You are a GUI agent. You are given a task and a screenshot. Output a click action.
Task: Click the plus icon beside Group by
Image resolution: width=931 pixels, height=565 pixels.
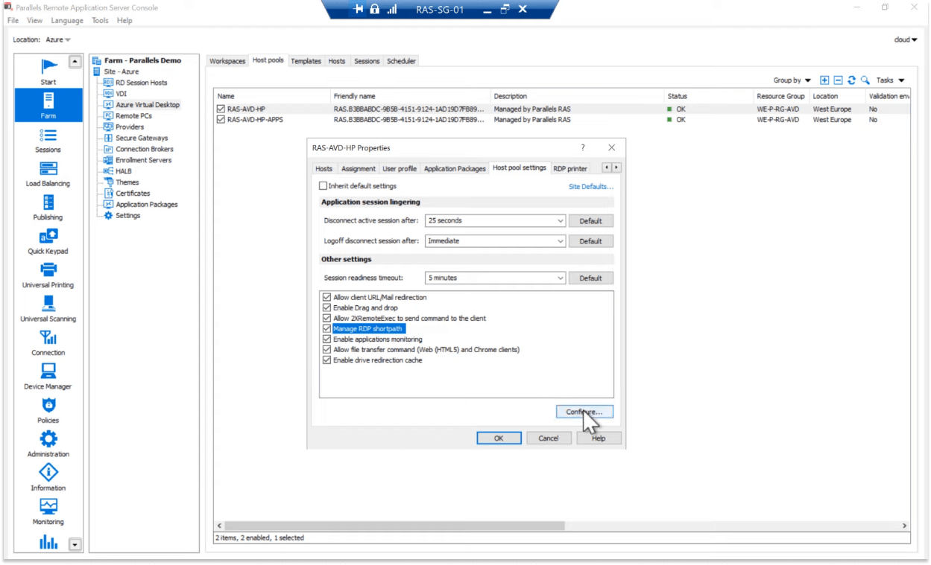point(824,80)
